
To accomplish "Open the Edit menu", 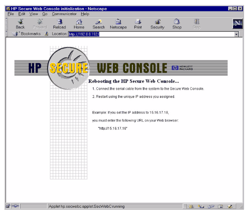I will coord(22,14).
